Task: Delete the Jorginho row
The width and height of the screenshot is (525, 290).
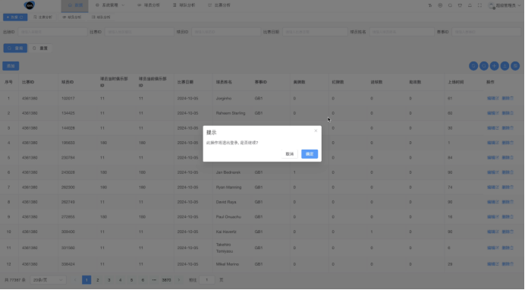Action: 508,99
